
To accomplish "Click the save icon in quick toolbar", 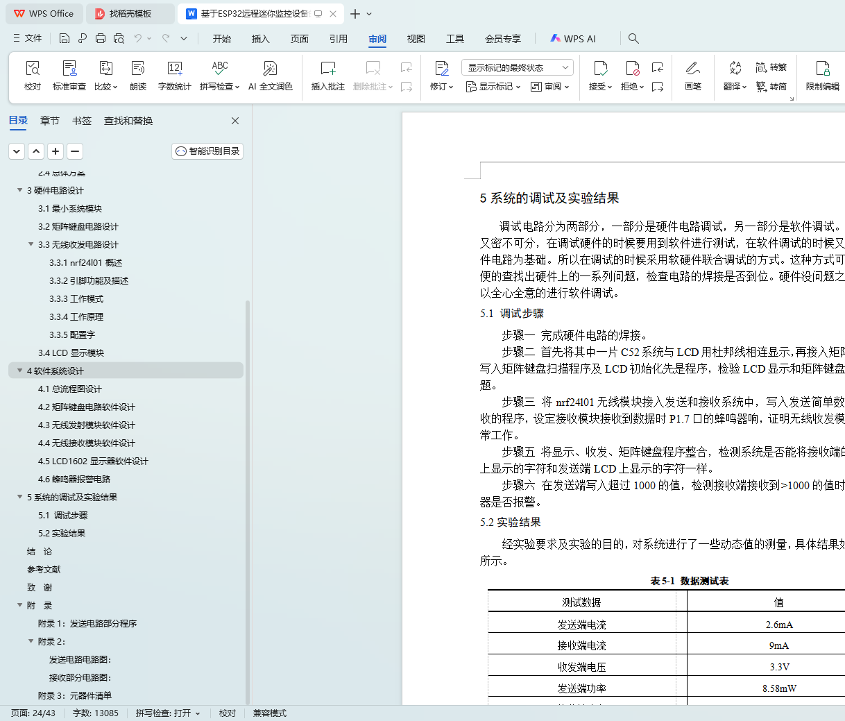I will click(x=65, y=38).
